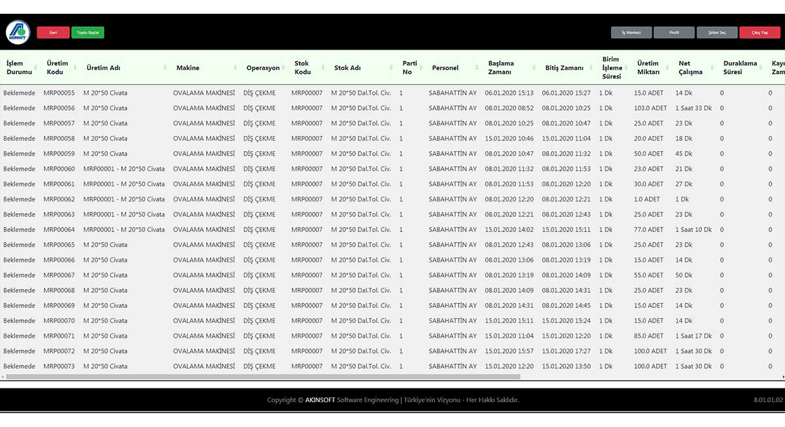Click the red Çıkış Yap button
The image size is (785, 427).
tap(759, 32)
